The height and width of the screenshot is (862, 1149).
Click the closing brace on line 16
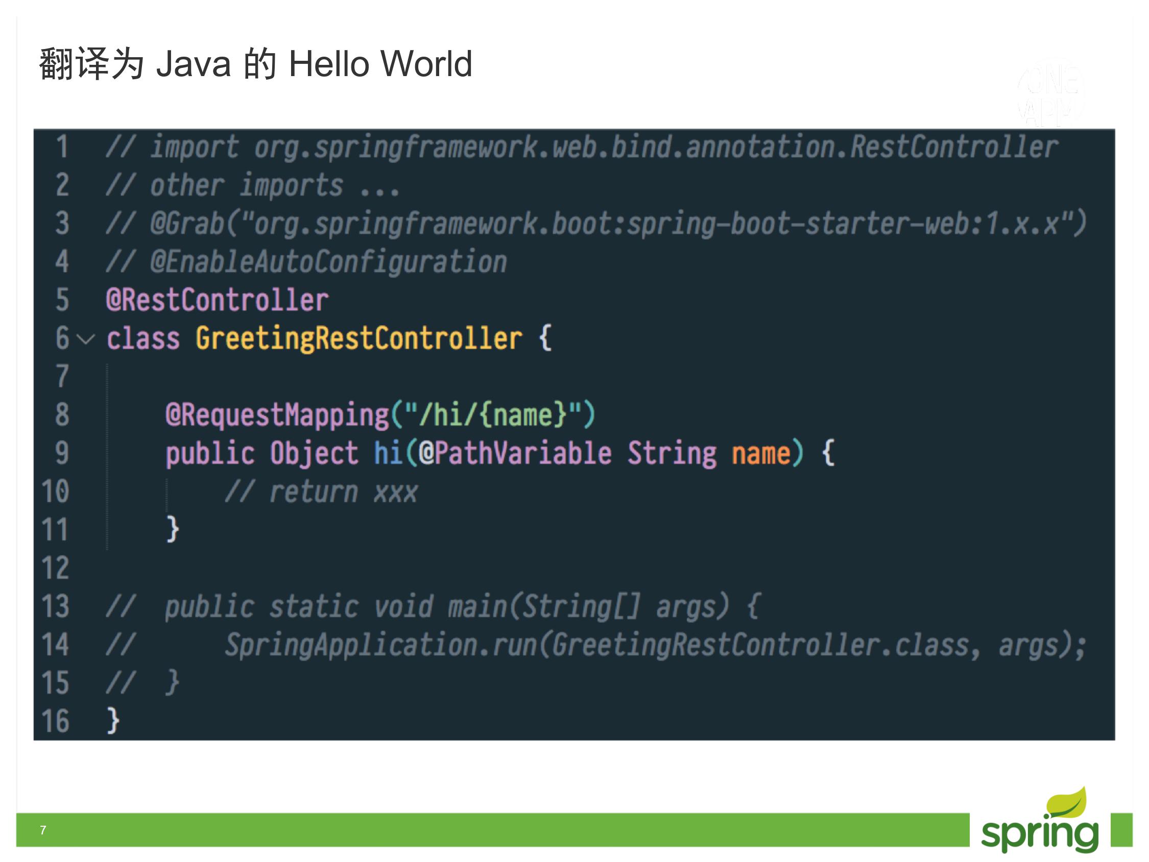click(x=113, y=721)
